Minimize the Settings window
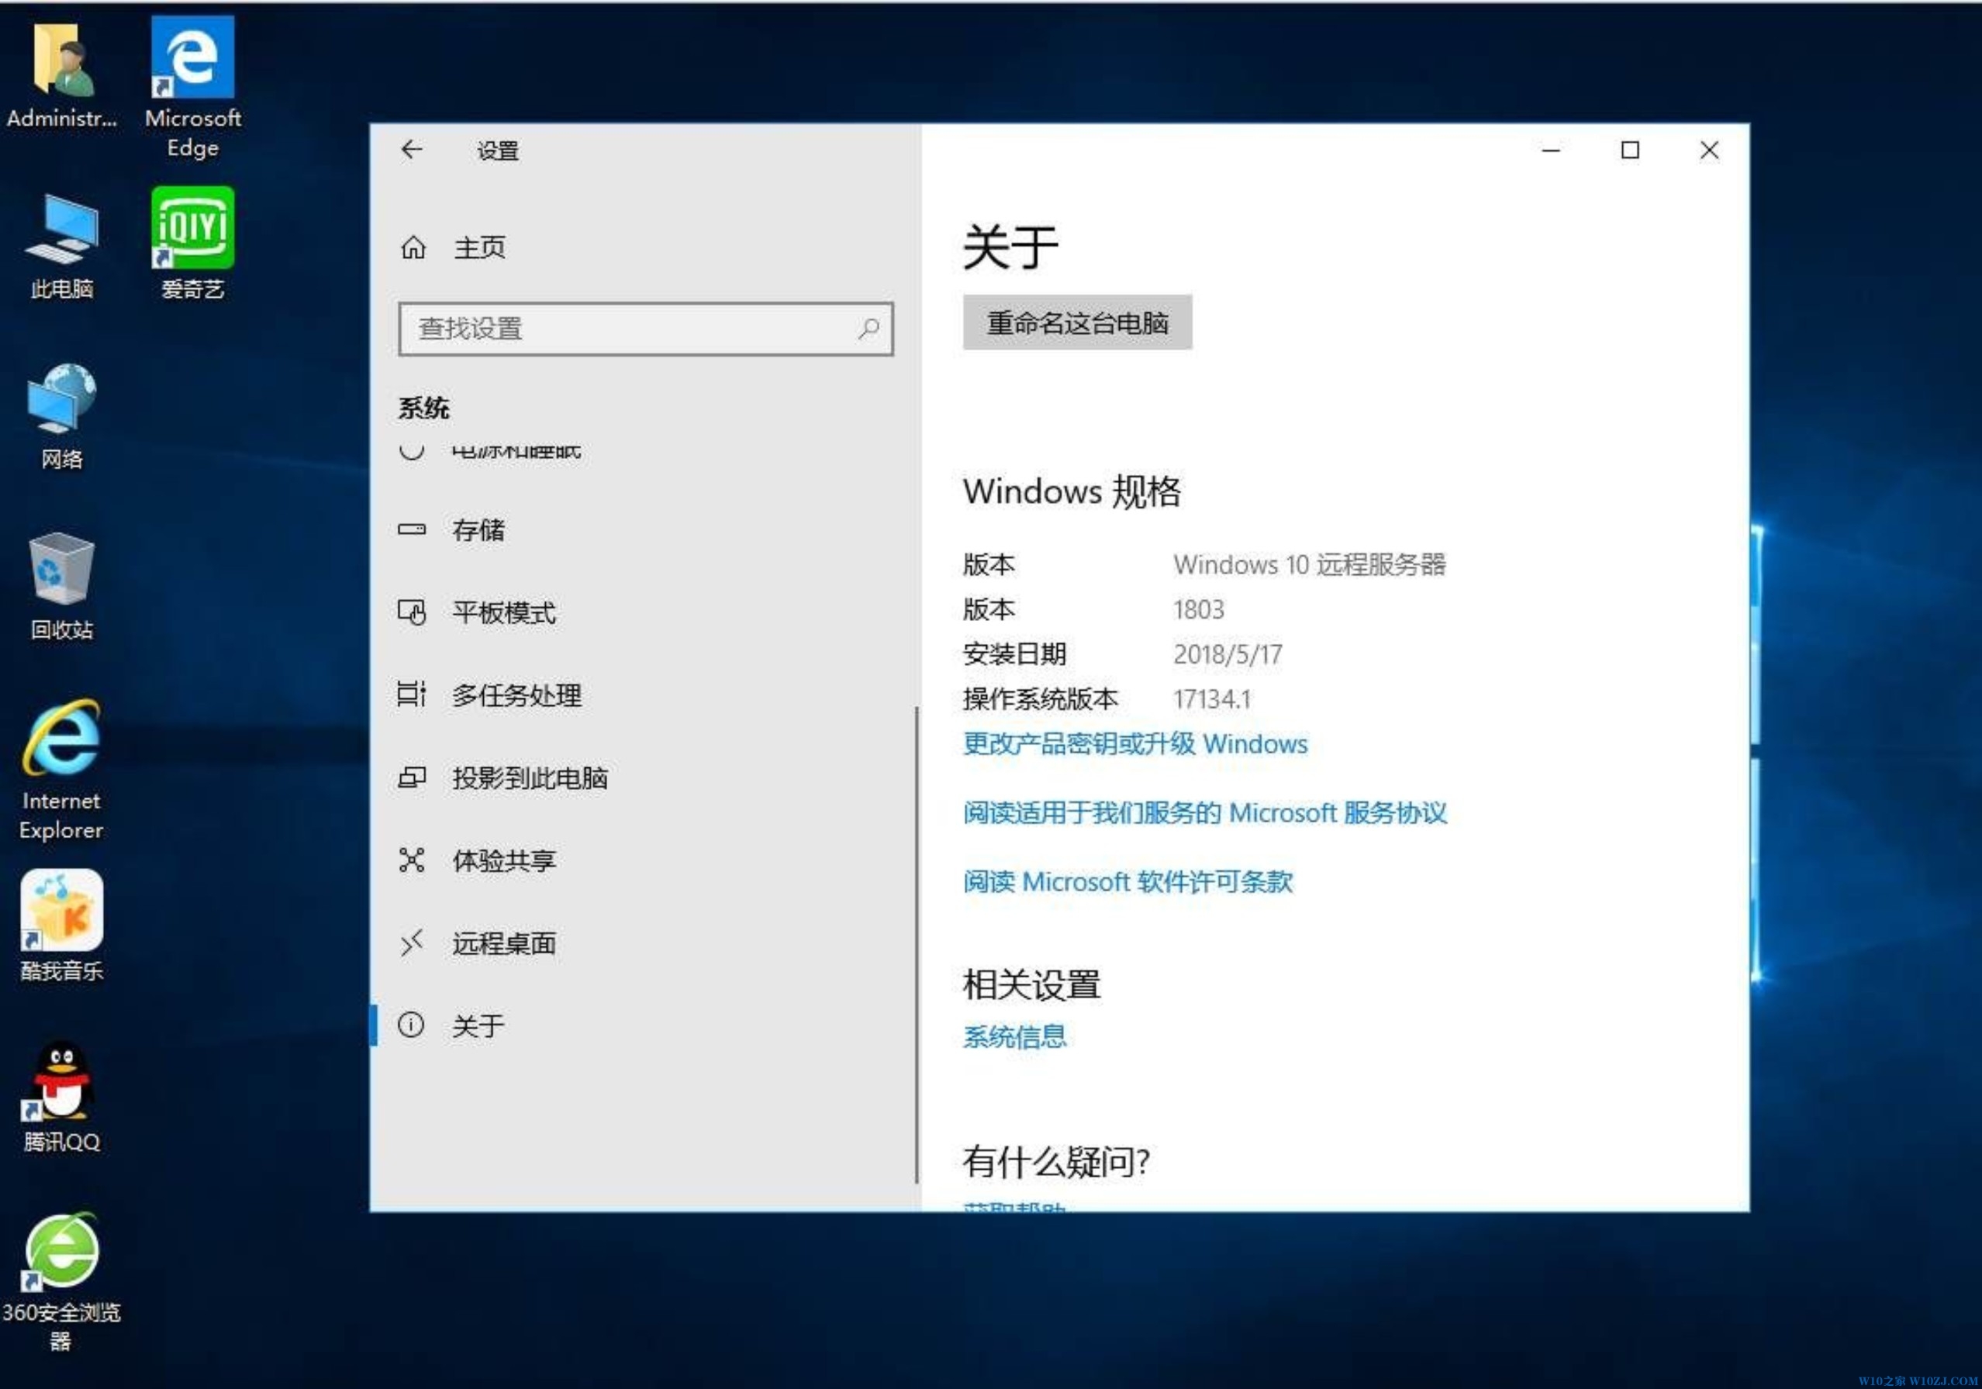1982x1389 pixels. (x=1551, y=150)
